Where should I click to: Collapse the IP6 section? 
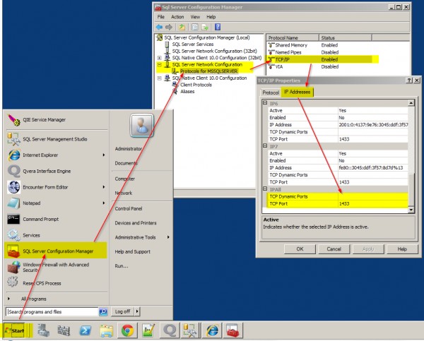(264, 103)
